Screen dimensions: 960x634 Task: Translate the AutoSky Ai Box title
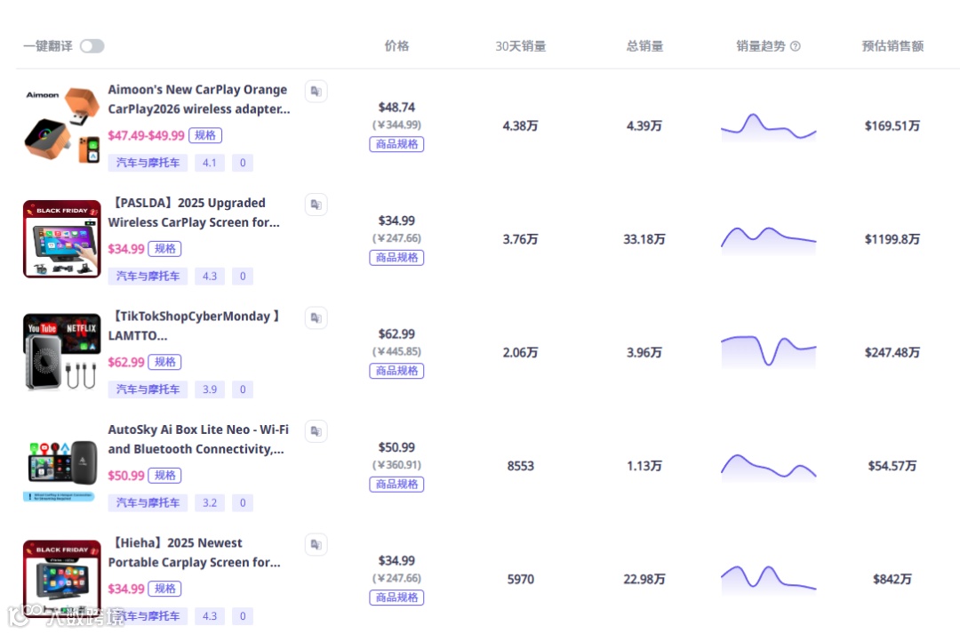pyautogui.click(x=316, y=431)
